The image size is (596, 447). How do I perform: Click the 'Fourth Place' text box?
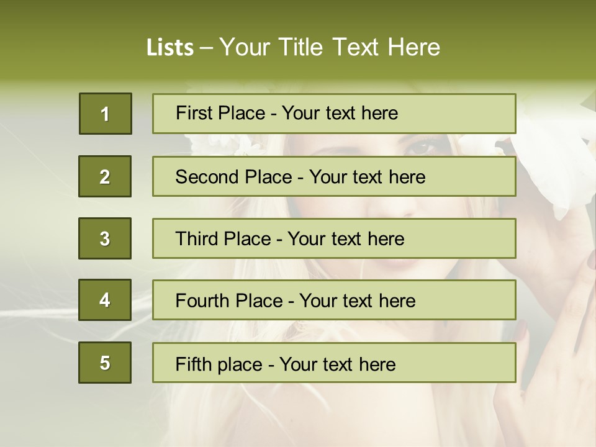(334, 300)
